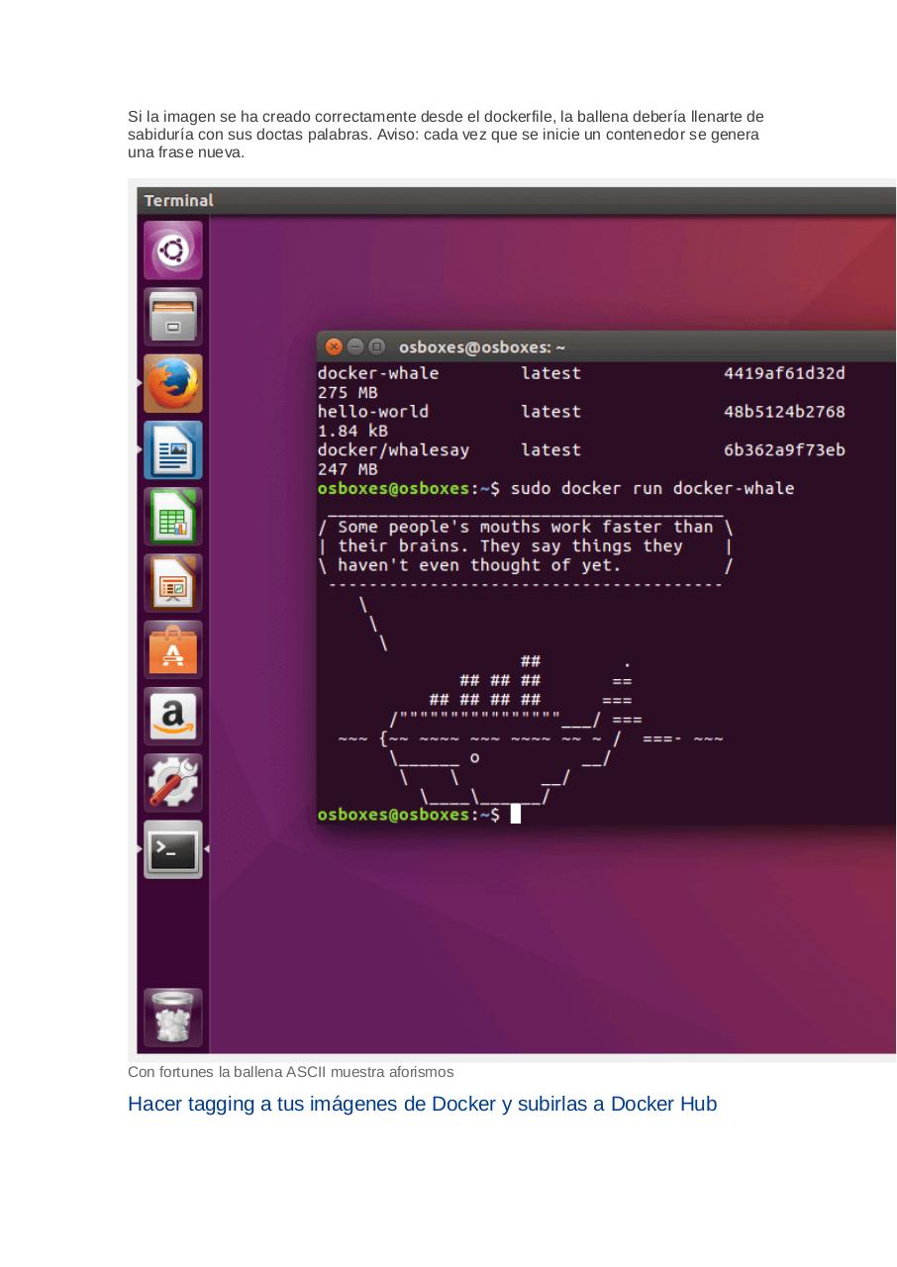
Task: Open the Trash
Action: click(172, 1017)
